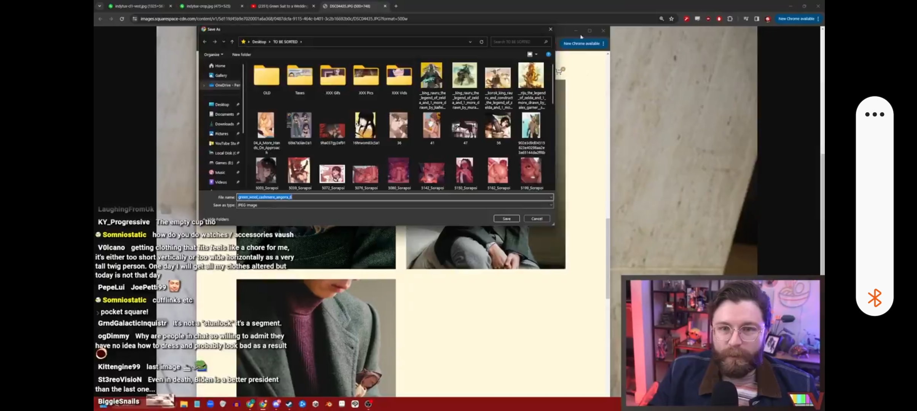Open the Save as type dropdown

tap(395, 205)
